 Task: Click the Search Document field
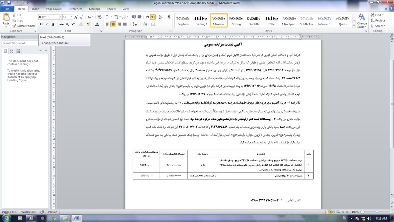click(20, 43)
